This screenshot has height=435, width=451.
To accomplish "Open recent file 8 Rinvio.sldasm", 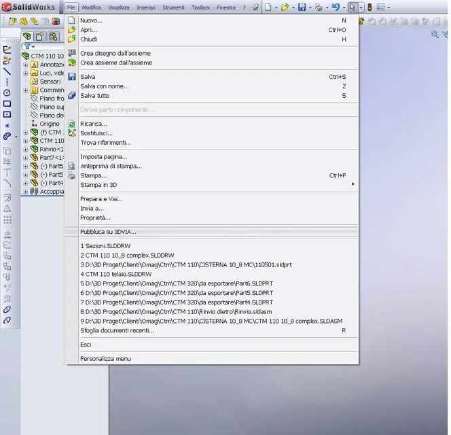I will (212, 312).
